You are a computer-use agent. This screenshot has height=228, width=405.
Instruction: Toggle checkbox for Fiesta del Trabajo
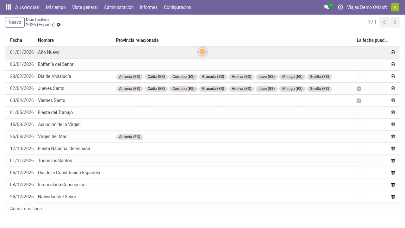pos(359,113)
